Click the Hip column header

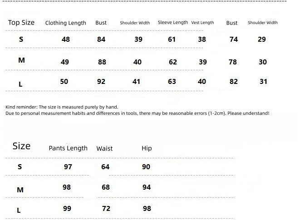click(147, 148)
